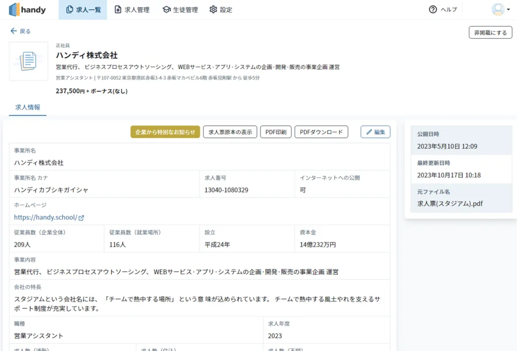Select the 求人情報 tab
The image size is (517, 351).
point(28,107)
